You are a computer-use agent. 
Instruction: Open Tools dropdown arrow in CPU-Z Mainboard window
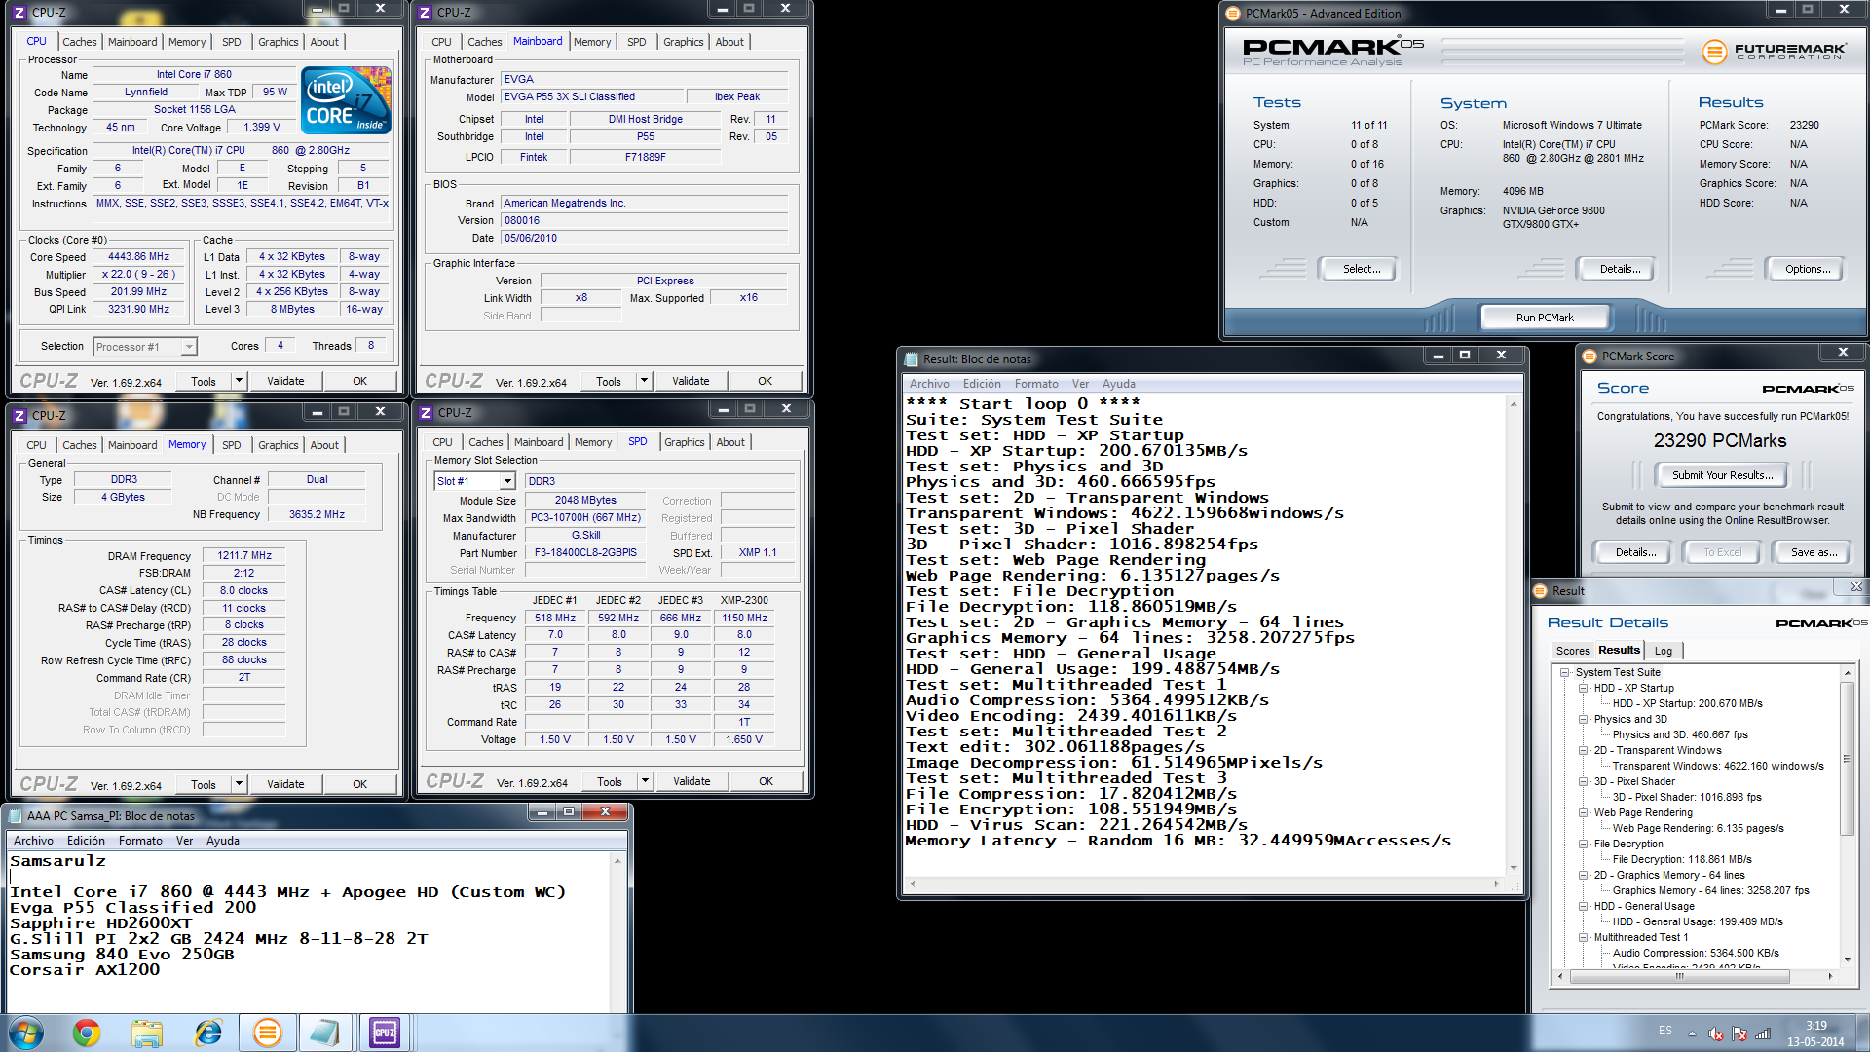644,381
